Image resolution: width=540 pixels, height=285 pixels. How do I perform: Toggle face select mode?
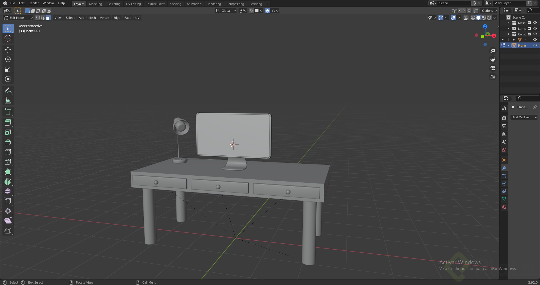[x=48, y=18]
